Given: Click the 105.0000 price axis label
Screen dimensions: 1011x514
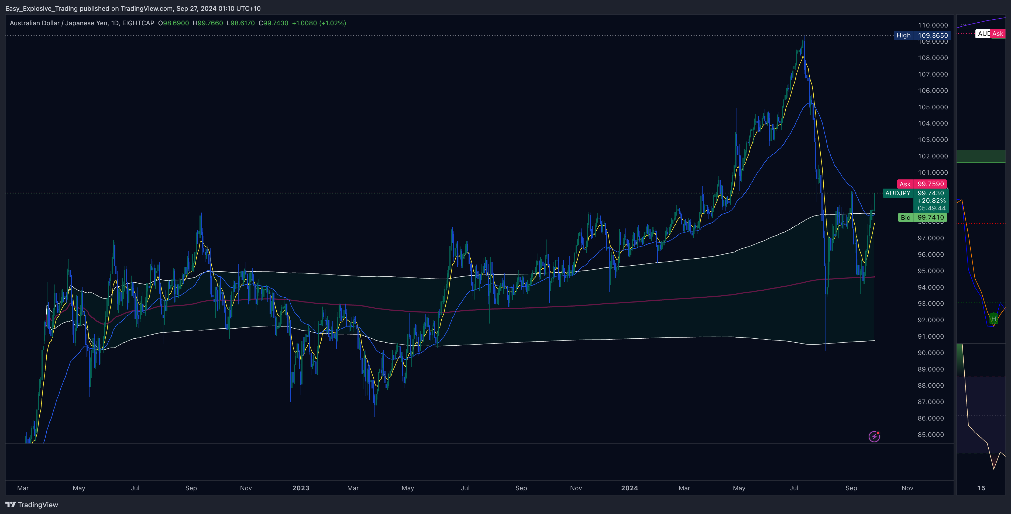Looking at the screenshot, I should pos(933,107).
